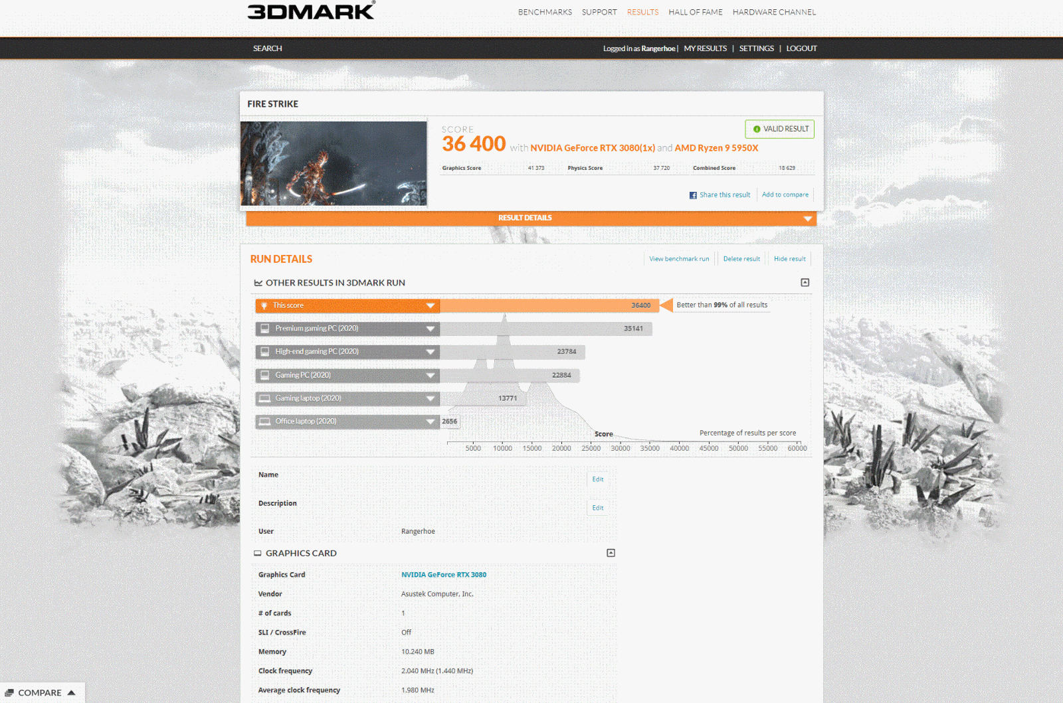The width and height of the screenshot is (1063, 703).
Task: Click the monitor icon beside Graphics Card heading
Action: click(x=258, y=553)
